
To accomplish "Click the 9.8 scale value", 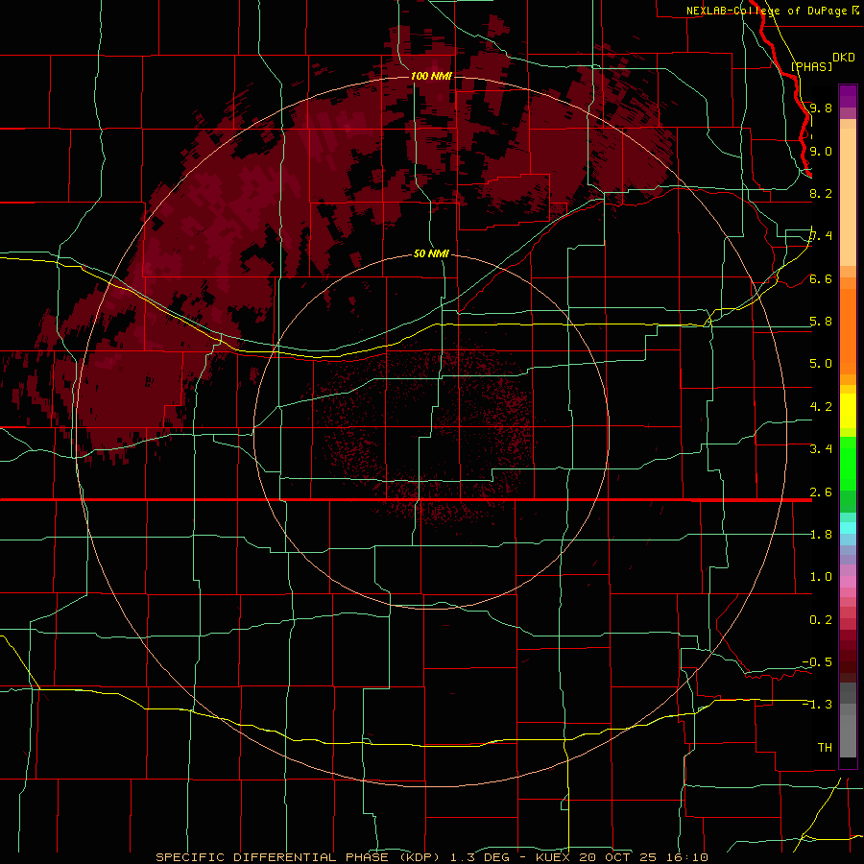I will coord(821,108).
